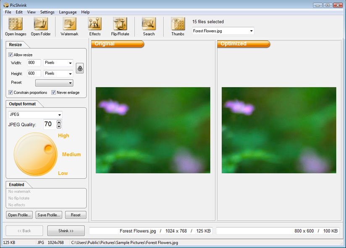
Task: Toggle the Never enlarge checkbox
Action: (53, 92)
